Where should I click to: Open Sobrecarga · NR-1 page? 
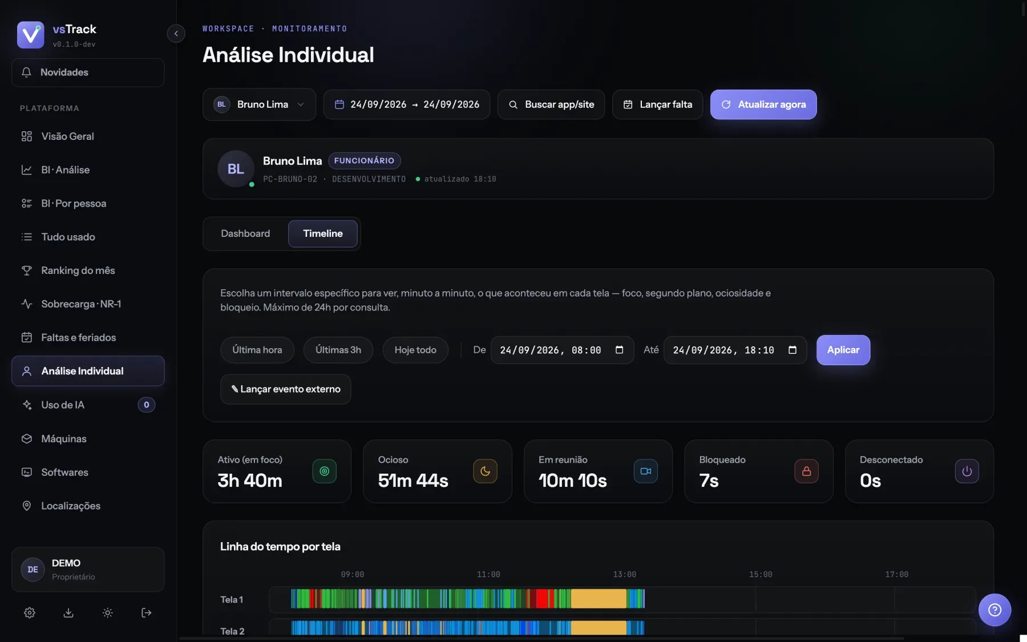pyautogui.click(x=88, y=304)
